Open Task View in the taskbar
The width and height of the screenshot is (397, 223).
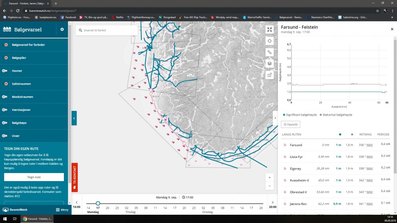(x=15, y=219)
